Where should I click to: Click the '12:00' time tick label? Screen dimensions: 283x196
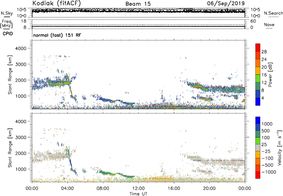coord(138,189)
